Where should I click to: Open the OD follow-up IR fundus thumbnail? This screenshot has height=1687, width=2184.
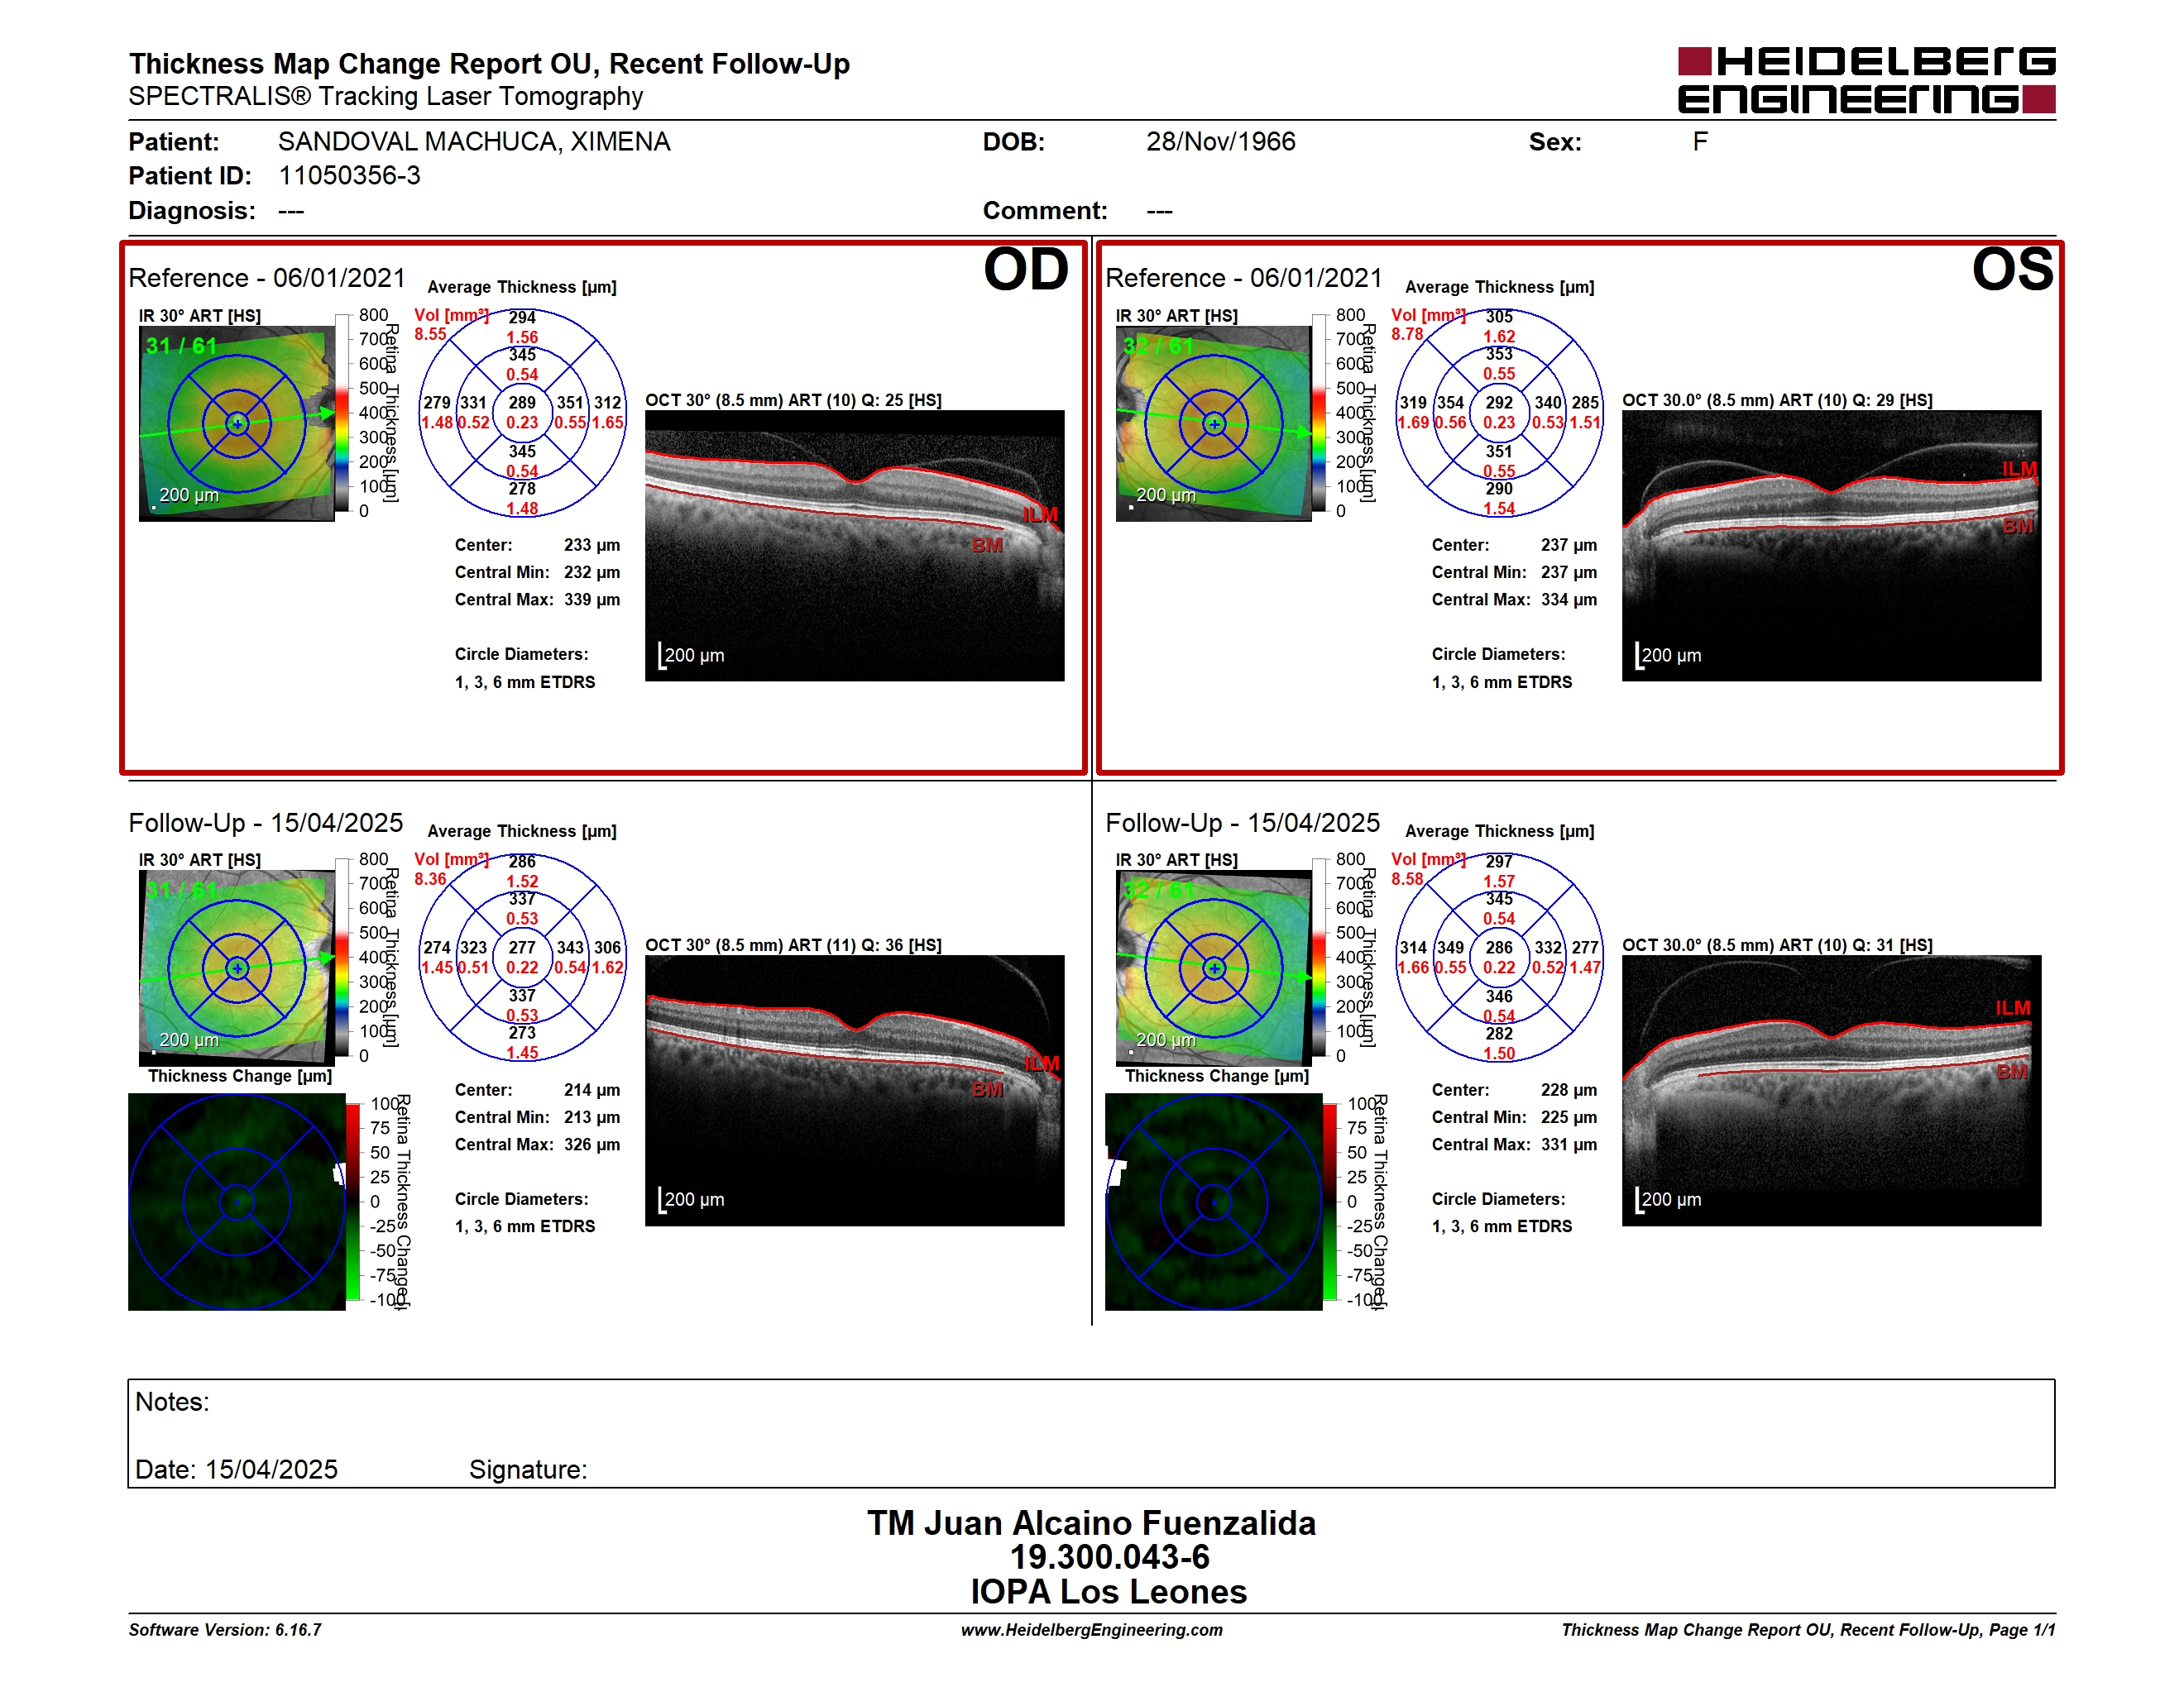(237, 968)
